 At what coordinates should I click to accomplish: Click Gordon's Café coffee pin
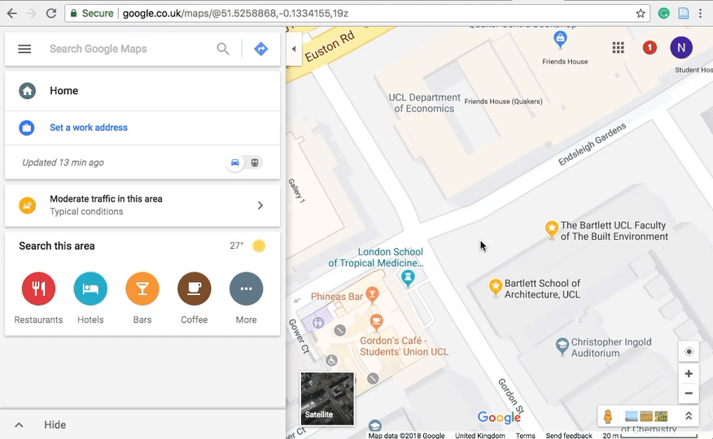(375, 322)
